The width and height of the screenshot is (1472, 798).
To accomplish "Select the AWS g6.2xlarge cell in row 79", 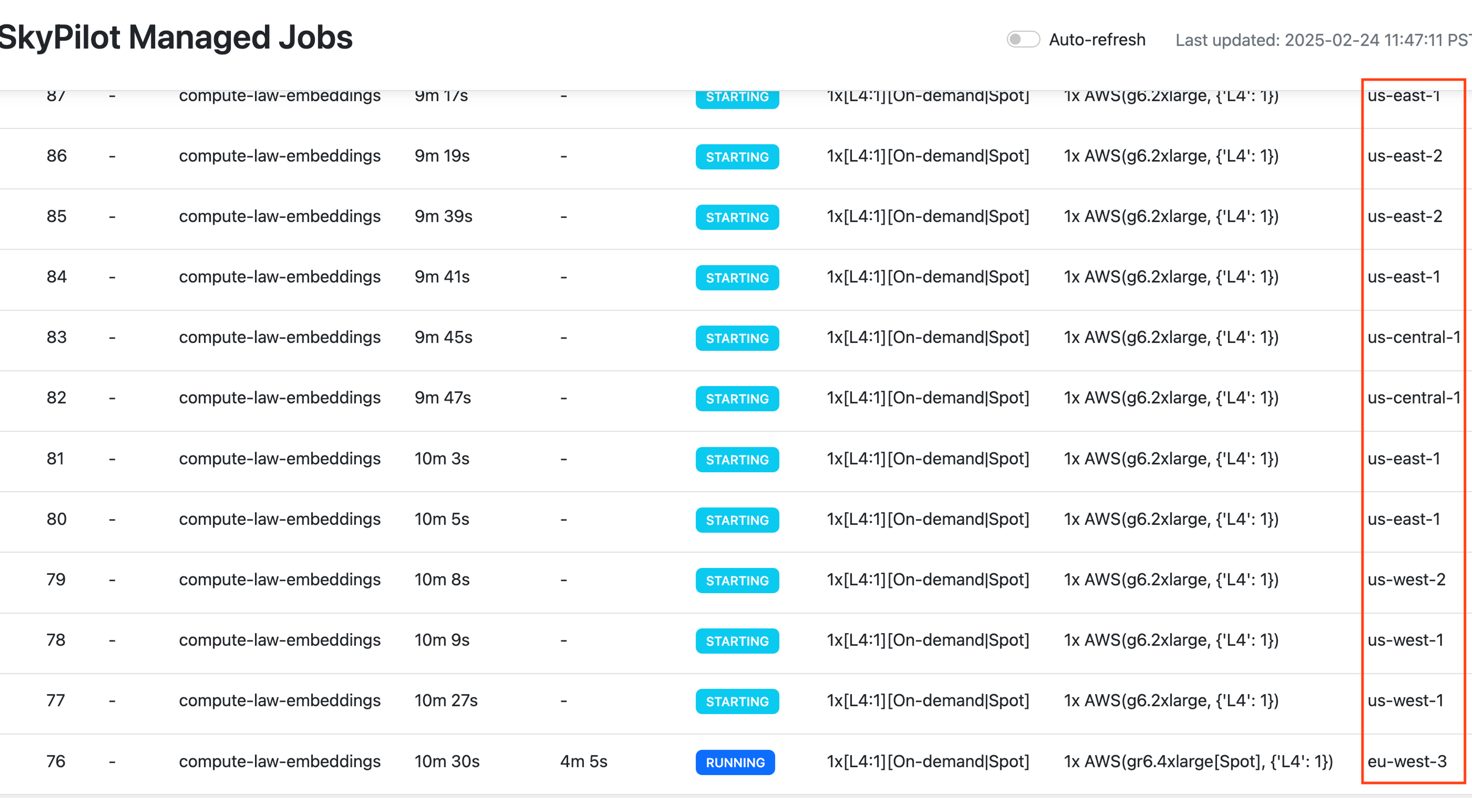I will click(x=1171, y=580).
